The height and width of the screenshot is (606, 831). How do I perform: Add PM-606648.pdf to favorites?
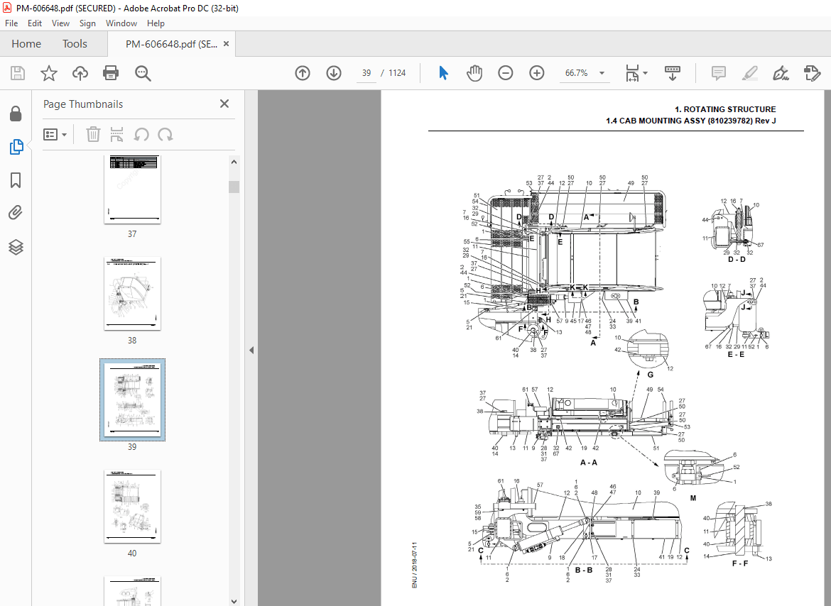click(x=48, y=73)
